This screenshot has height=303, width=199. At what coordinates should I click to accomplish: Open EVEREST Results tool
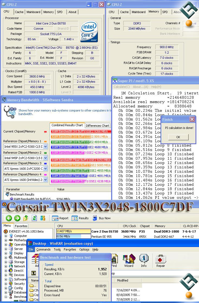[80, 218]
